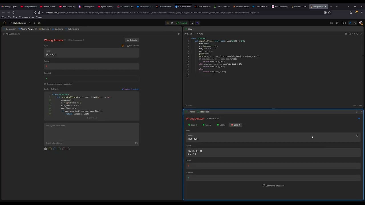Run code with the play icon

172,23
